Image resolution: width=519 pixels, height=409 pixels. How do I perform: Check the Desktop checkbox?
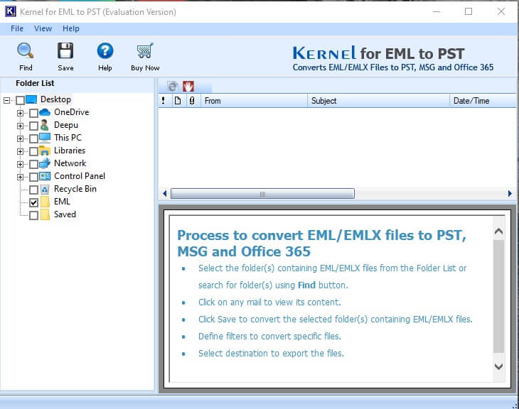click(x=20, y=100)
